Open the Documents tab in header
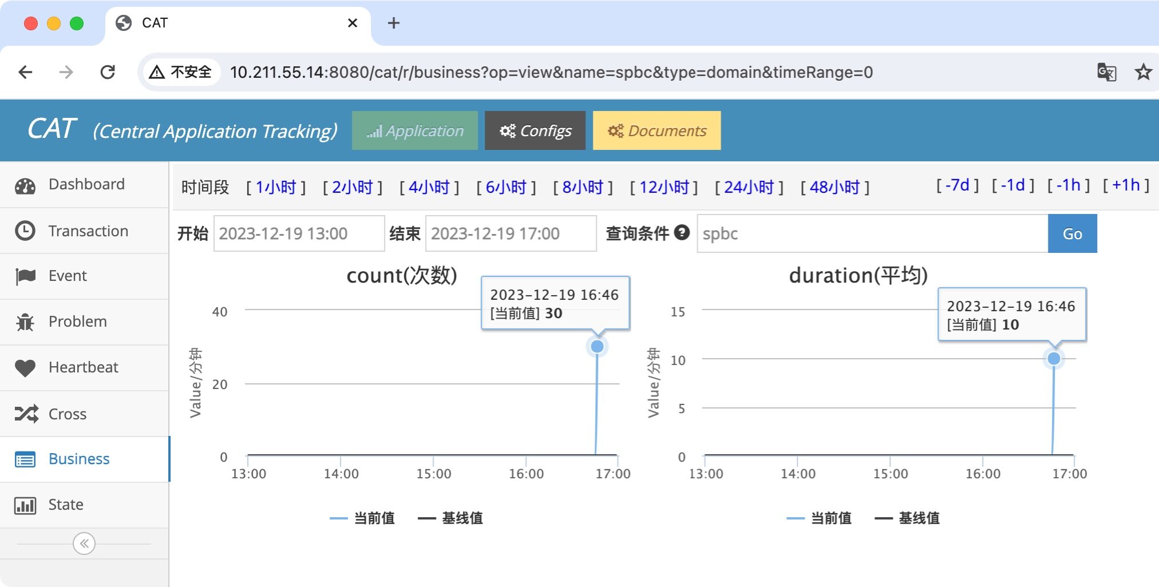This screenshot has width=1159, height=587. coord(656,131)
